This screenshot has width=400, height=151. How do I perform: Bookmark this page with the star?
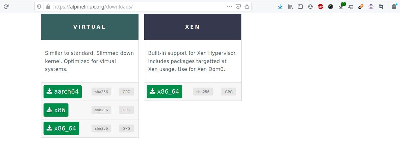[247, 7]
